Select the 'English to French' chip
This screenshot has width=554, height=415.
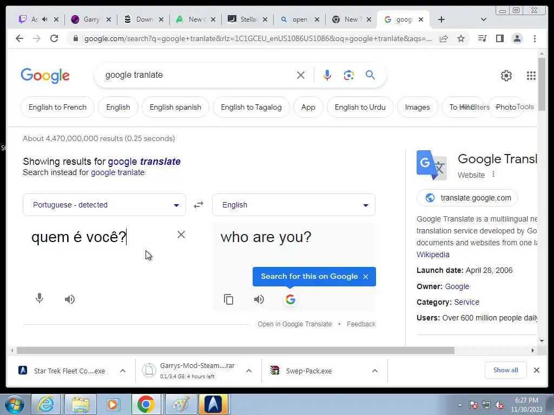click(57, 107)
